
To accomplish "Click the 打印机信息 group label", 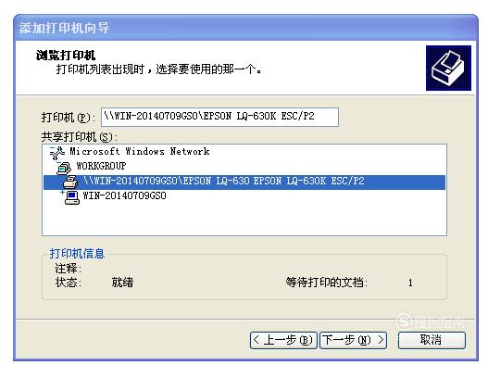I will [x=77, y=254].
